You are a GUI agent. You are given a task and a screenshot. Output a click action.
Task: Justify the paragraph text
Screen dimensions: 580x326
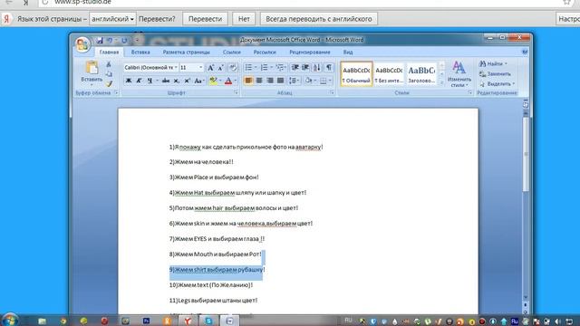pos(280,81)
